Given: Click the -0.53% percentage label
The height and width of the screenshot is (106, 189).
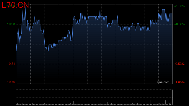Looking at the screenshot, I should [x=179, y=64].
